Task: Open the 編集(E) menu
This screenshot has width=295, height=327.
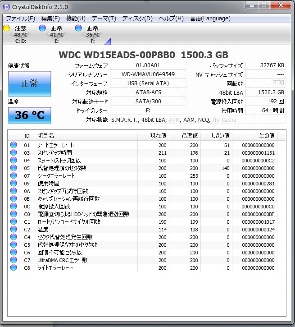Action: [x=50, y=18]
